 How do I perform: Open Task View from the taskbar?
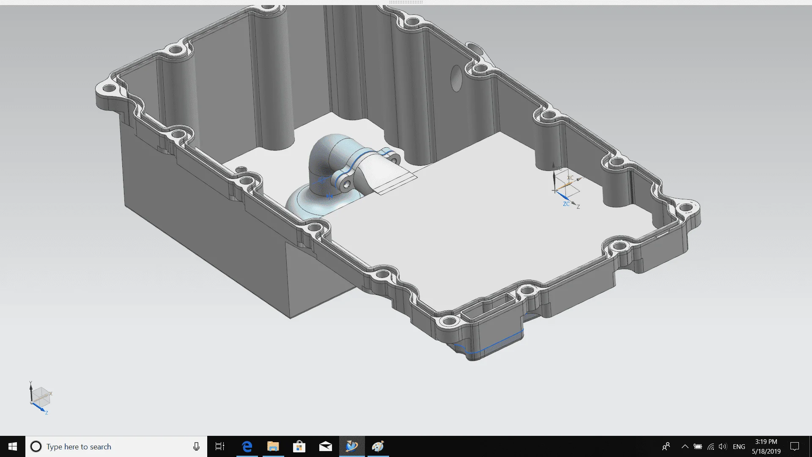coord(220,446)
